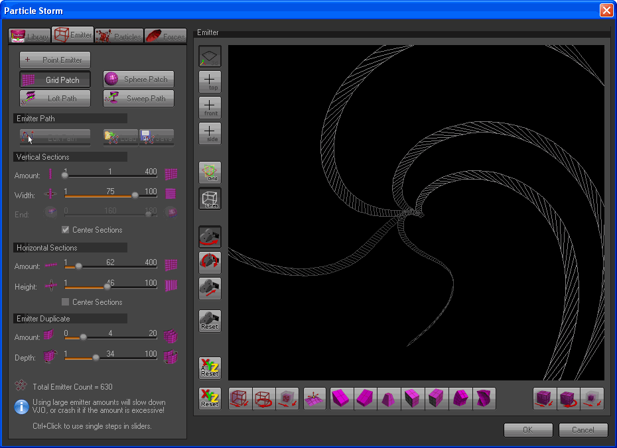Toggle the Grid display button
The height and width of the screenshot is (448, 617).
point(210,172)
